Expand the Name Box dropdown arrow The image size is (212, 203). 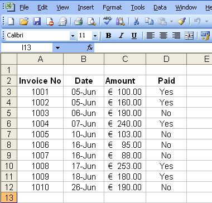point(58,48)
